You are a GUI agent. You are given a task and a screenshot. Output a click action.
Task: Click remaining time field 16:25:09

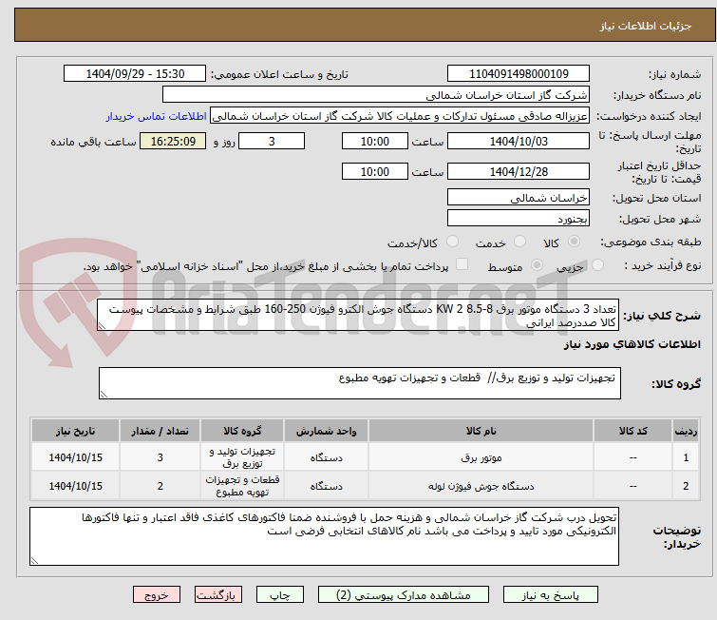(x=173, y=141)
